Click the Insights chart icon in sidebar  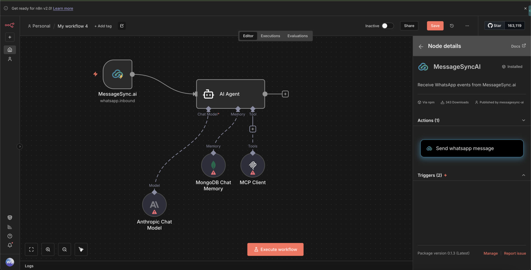click(x=10, y=227)
